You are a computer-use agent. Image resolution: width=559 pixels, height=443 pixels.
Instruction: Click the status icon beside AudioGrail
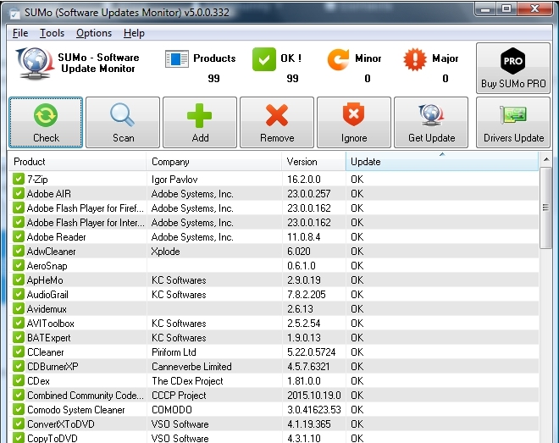pos(19,294)
